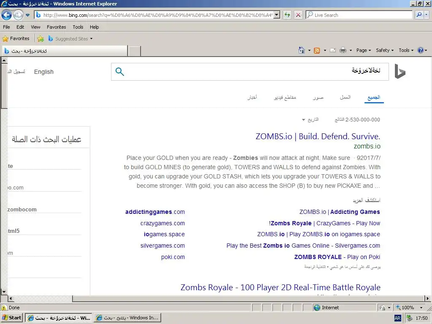Viewport: 432px width, 324px height.
Task: Switch the page language to English
Action: [x=44, y=72]
